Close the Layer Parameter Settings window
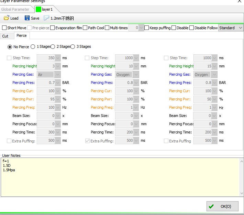Viewport: 244px width, 215px height. pos(239,1)
